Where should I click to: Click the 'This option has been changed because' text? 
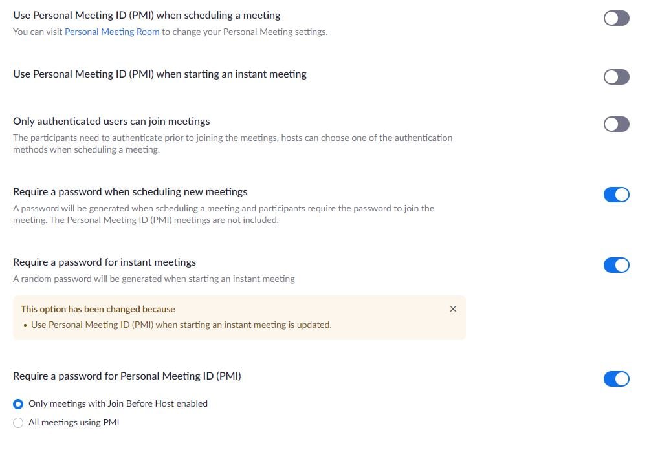[98, 309]
